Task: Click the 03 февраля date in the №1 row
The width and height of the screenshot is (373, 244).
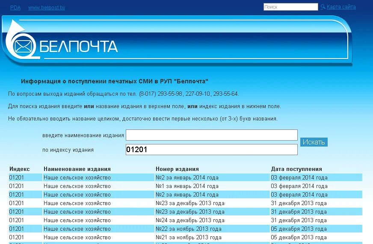Action: click(x=299, y=186)
